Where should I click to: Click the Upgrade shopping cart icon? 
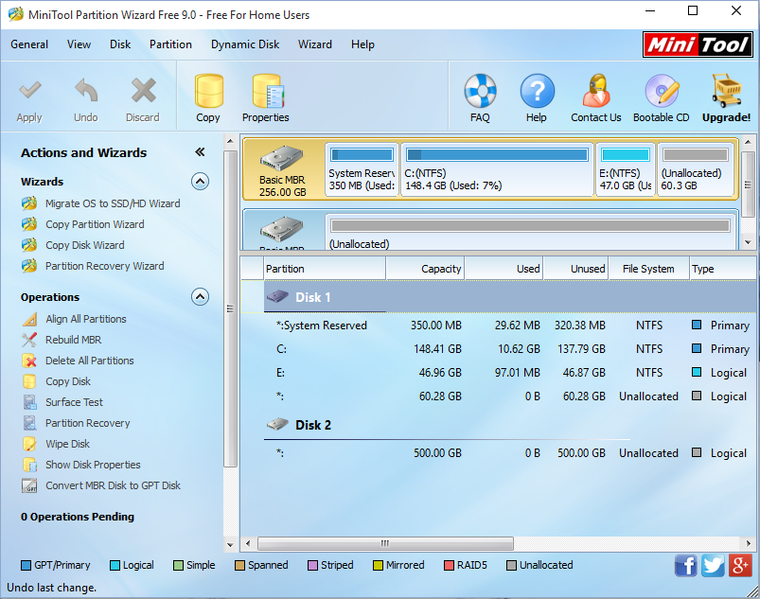pos(727,91)
